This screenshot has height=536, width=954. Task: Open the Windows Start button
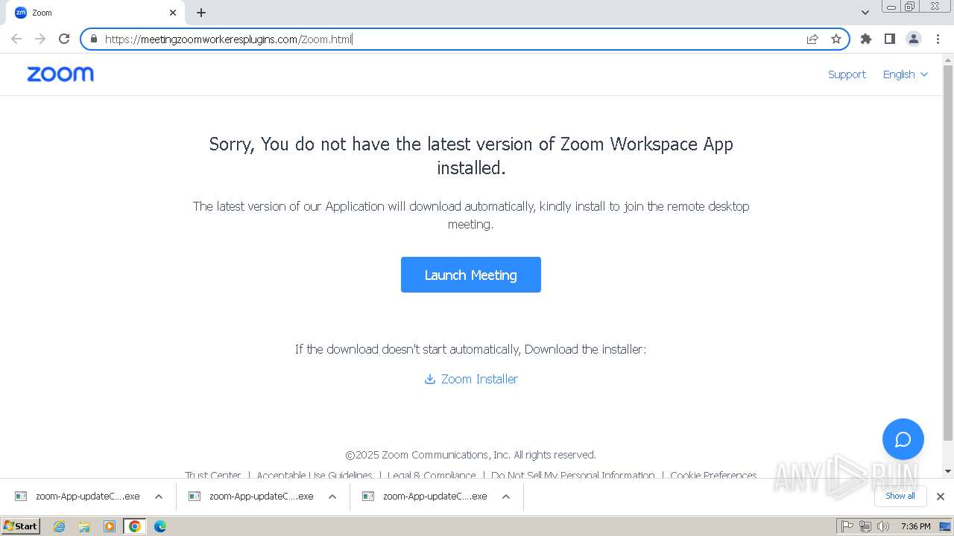pyautogui.click(x=21, y=526)
